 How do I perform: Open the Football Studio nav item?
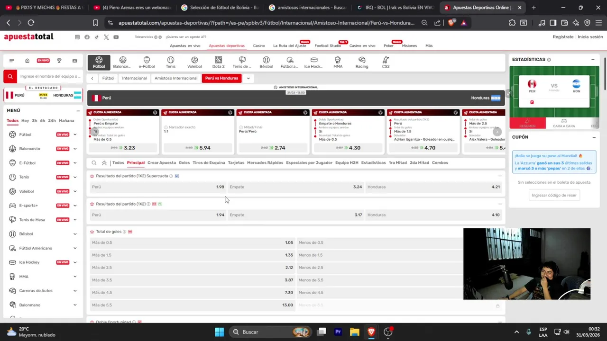tap(328, 46)
